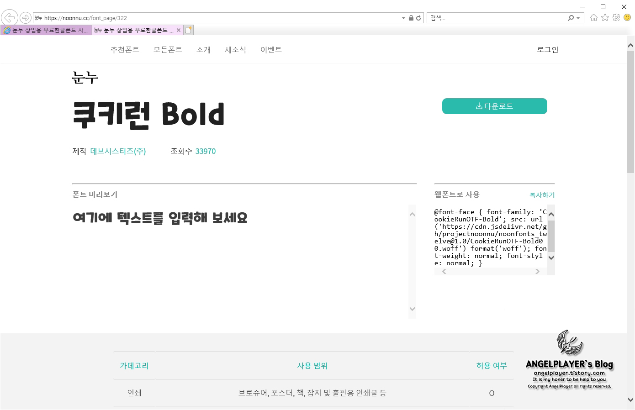This screenshot has height=410, width=635.
Task: Minimize the browser window
Action: point(582,6)
